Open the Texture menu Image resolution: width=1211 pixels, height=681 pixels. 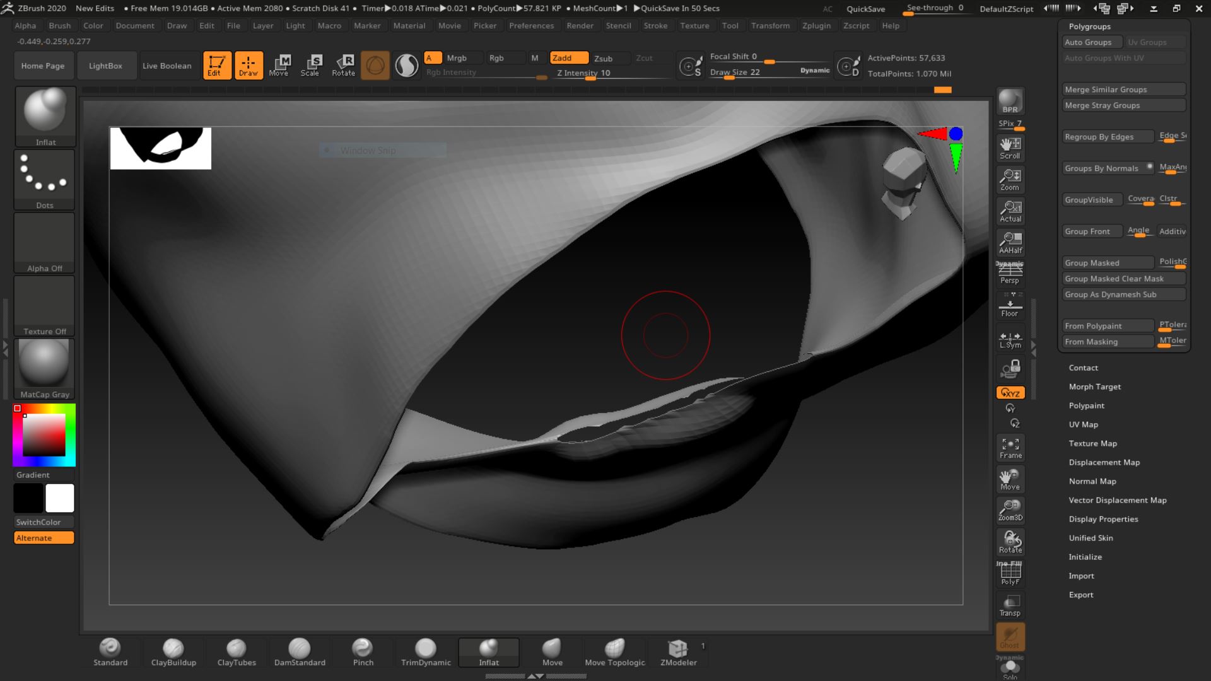coord(694,25)
